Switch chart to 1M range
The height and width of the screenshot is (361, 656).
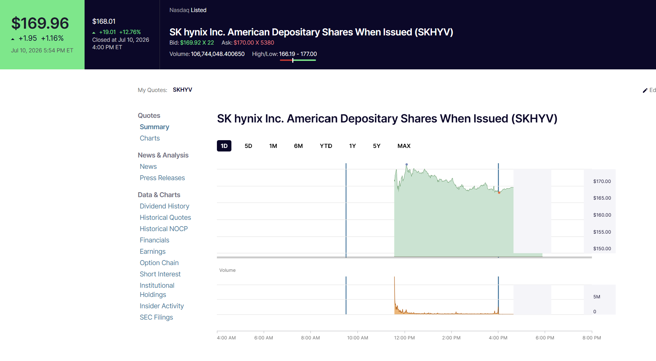273,146
